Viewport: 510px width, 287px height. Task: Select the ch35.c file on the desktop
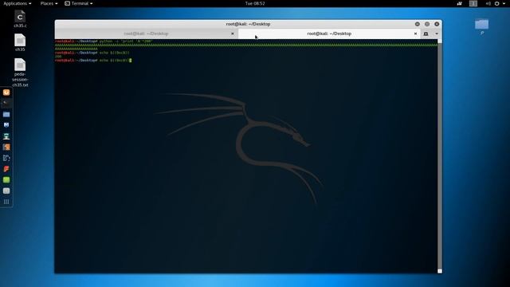pyautogui.click(x=20, y=19)
